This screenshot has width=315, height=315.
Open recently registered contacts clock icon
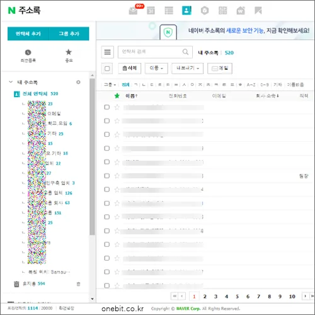(28, 52)
